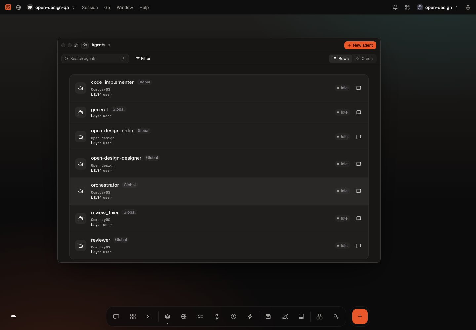Switch to Cards view
Screen dimensions: 476x330
pos(364,59)
